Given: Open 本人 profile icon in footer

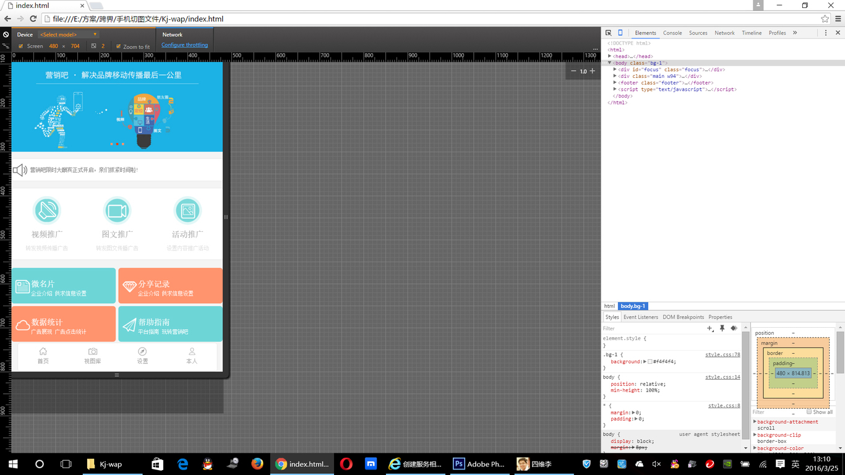Looking at the screenshot, I should click(x=192, y=351).
